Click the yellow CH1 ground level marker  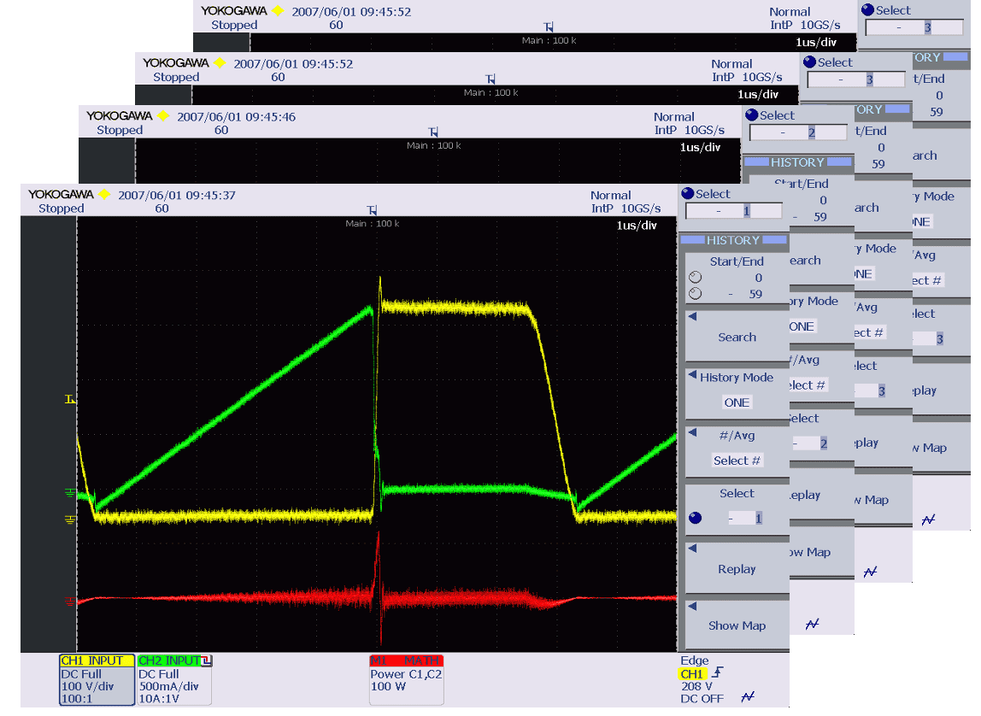pos(70,519)
